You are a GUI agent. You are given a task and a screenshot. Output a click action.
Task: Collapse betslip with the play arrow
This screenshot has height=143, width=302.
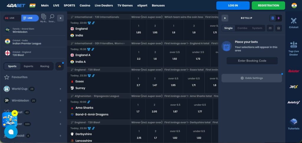point(225,18)
